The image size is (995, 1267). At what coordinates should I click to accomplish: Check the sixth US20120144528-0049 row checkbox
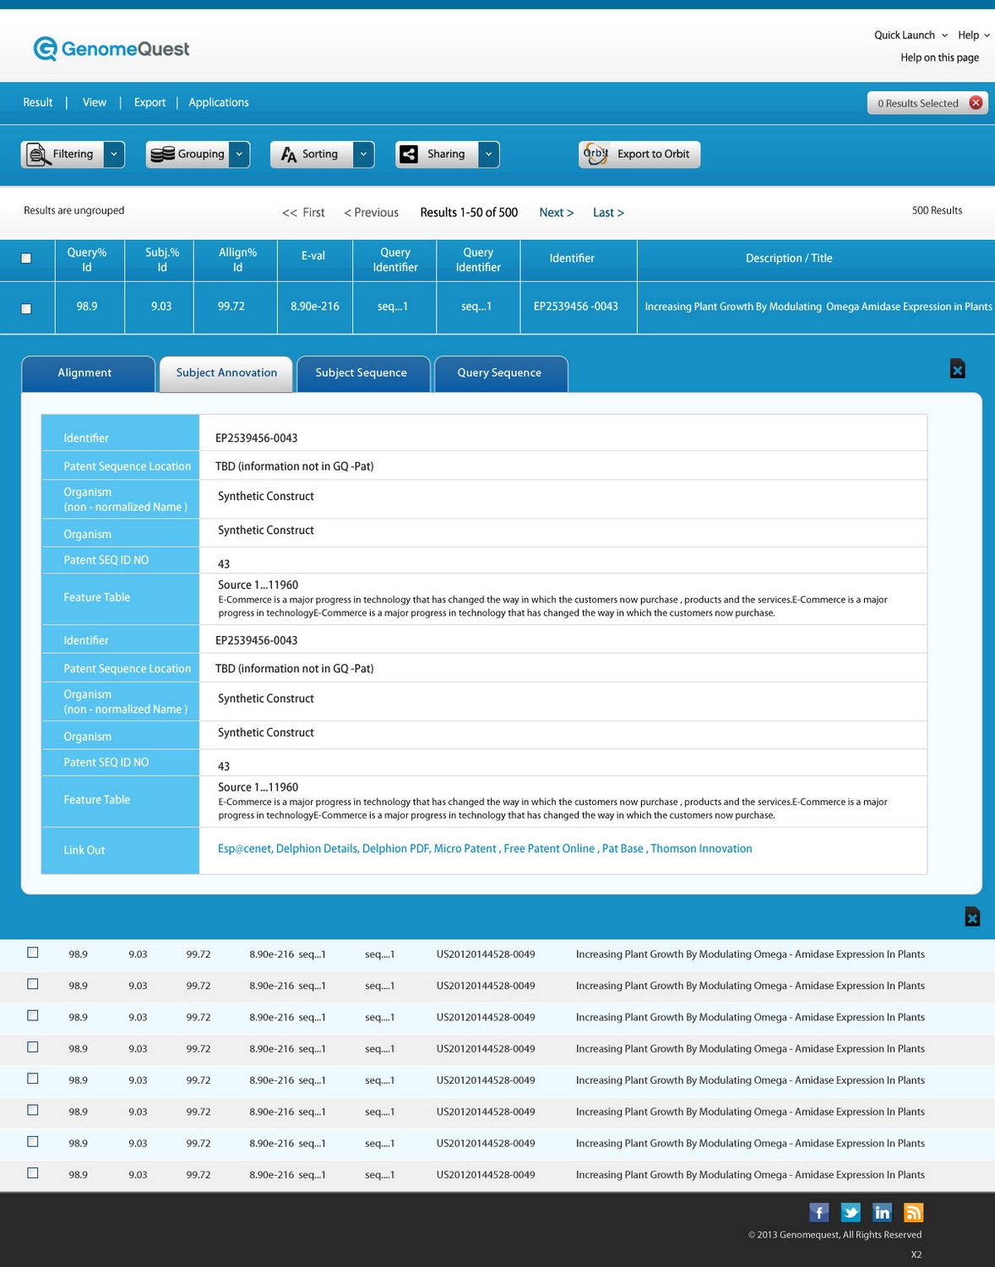pos(33,1110)
